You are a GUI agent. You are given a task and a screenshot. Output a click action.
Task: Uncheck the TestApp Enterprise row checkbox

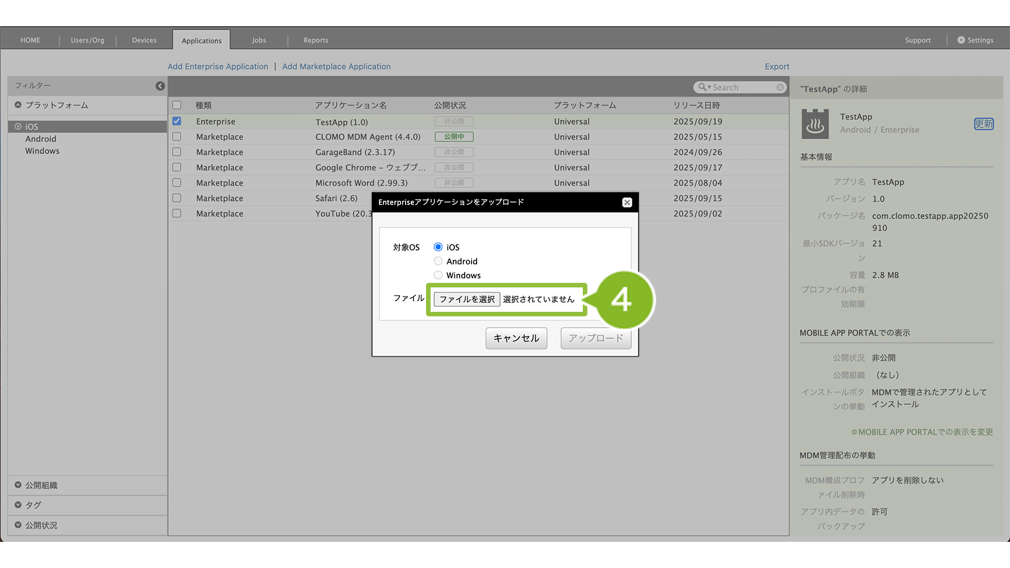coord(177,122)
